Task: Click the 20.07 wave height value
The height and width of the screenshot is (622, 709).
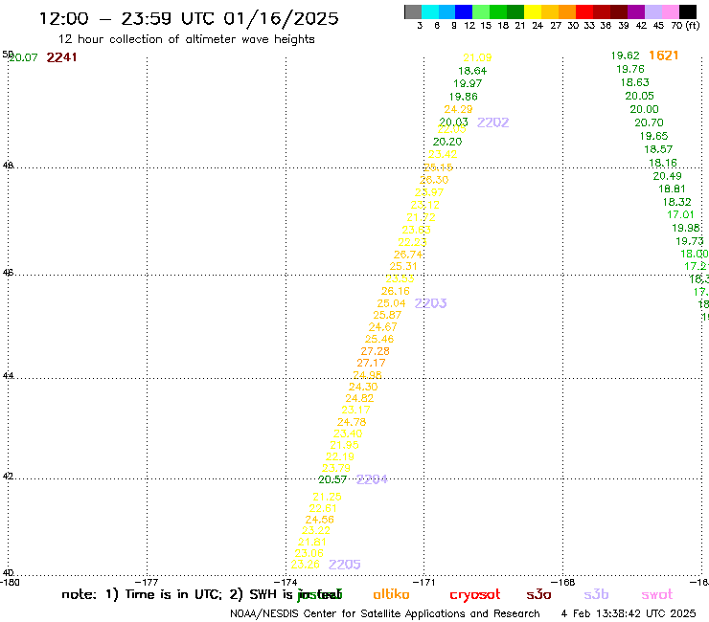Action: click(23, 57)
